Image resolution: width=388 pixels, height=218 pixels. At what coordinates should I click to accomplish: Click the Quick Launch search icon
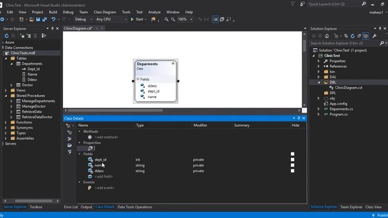(x=364, y=4)
